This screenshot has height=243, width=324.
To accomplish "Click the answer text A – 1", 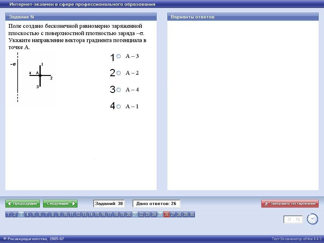I will coord(132,106).
